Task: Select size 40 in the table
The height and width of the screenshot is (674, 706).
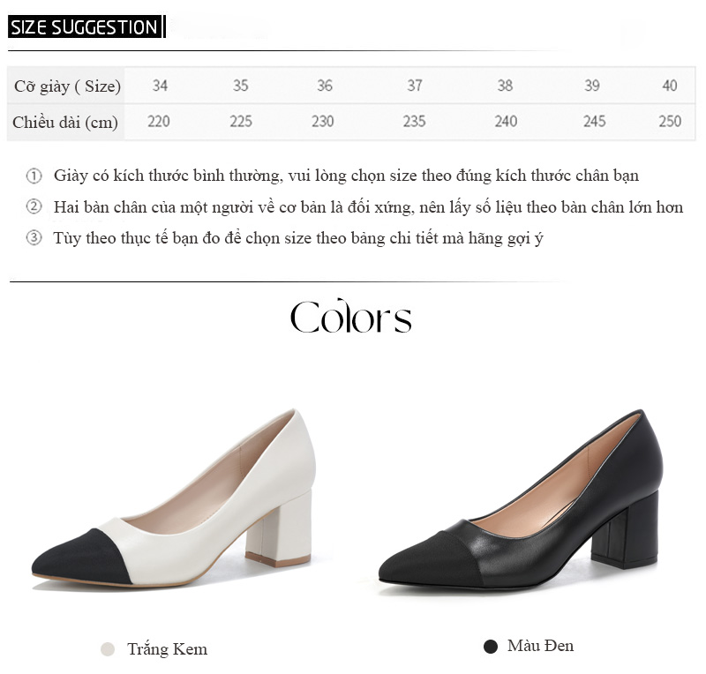Action: [x=670, y=86]
